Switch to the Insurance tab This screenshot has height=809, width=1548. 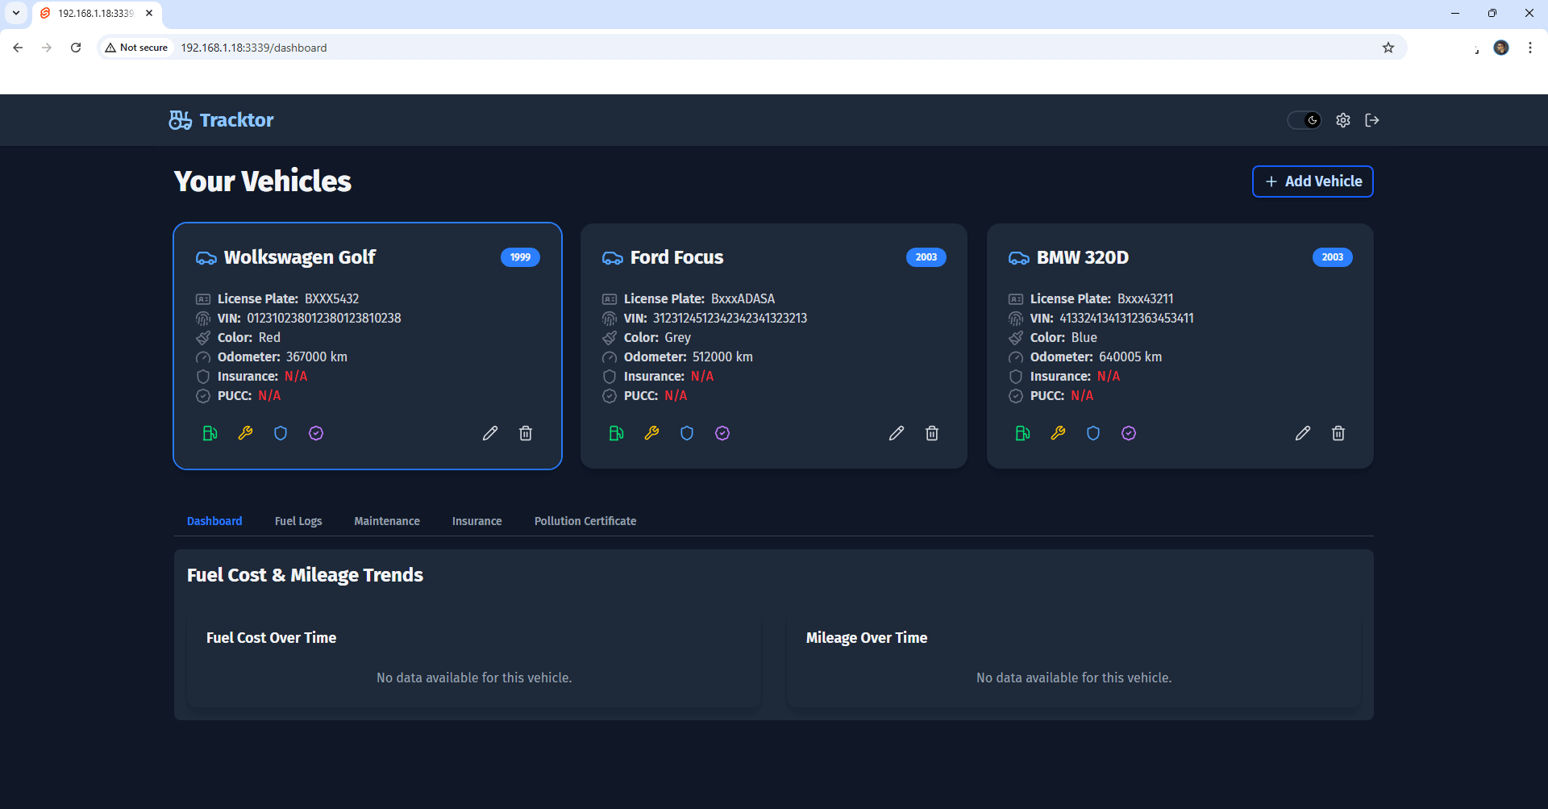click(477, 521)
